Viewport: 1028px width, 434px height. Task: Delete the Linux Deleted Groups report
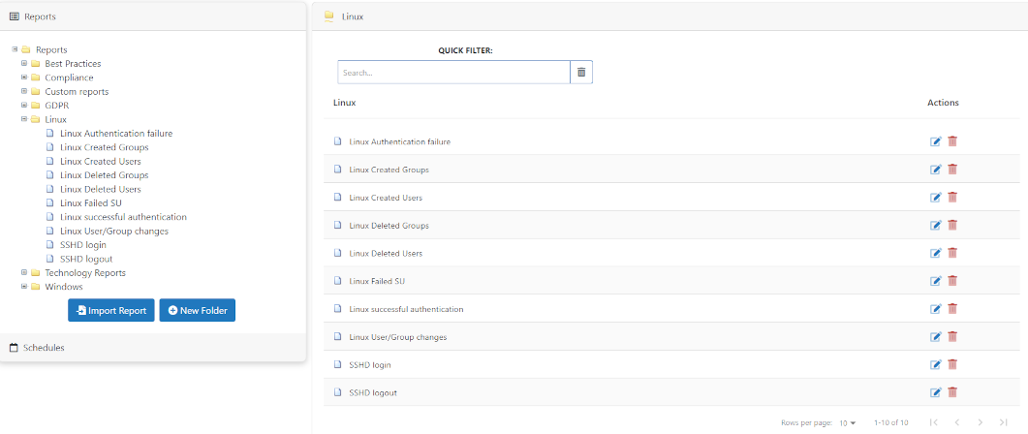[x=952, y=225]
